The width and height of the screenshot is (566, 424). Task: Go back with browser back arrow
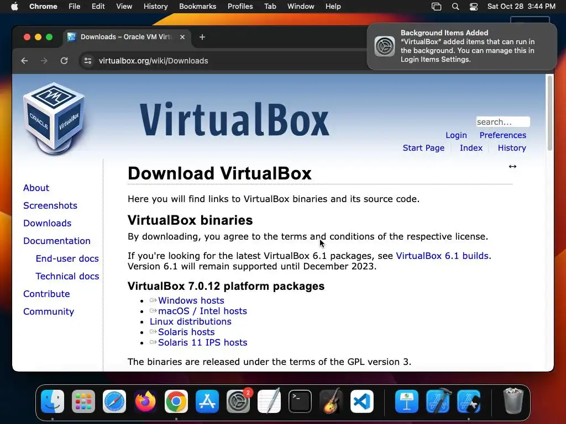click(x=24, y=61)
